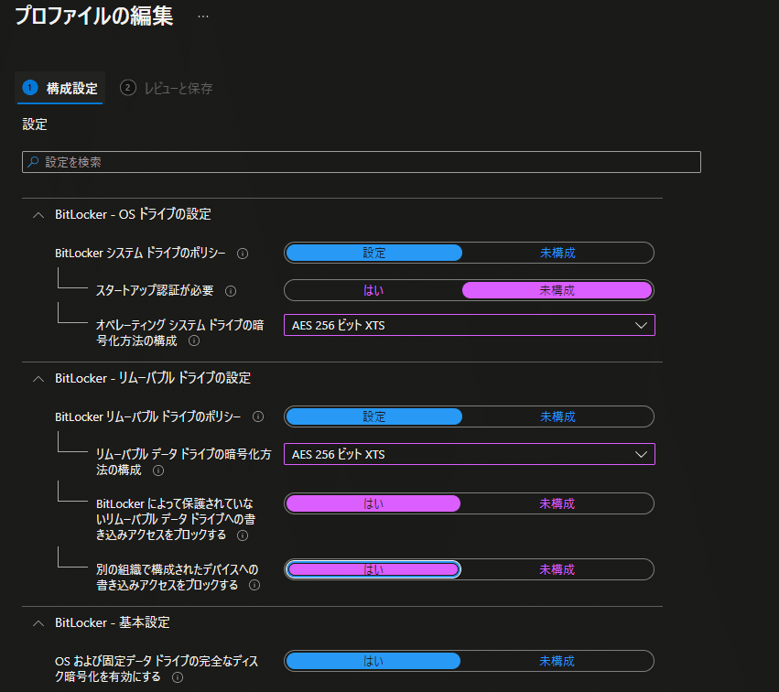Choose はい for 別の組織で構成されたデバイスへの書き込みブロック
779x692 pixels.
point(373,569)
